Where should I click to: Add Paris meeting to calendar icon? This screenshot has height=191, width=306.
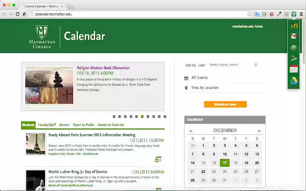pyautogui.click(x=158, y=159)
